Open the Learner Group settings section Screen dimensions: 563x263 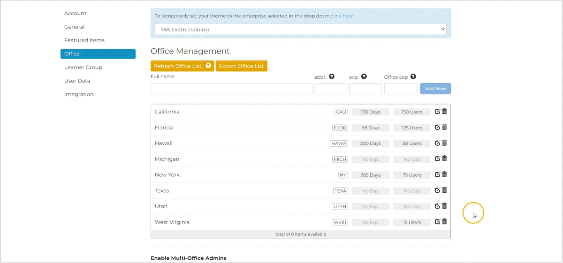pyautogui.click(x=83, y=68)
